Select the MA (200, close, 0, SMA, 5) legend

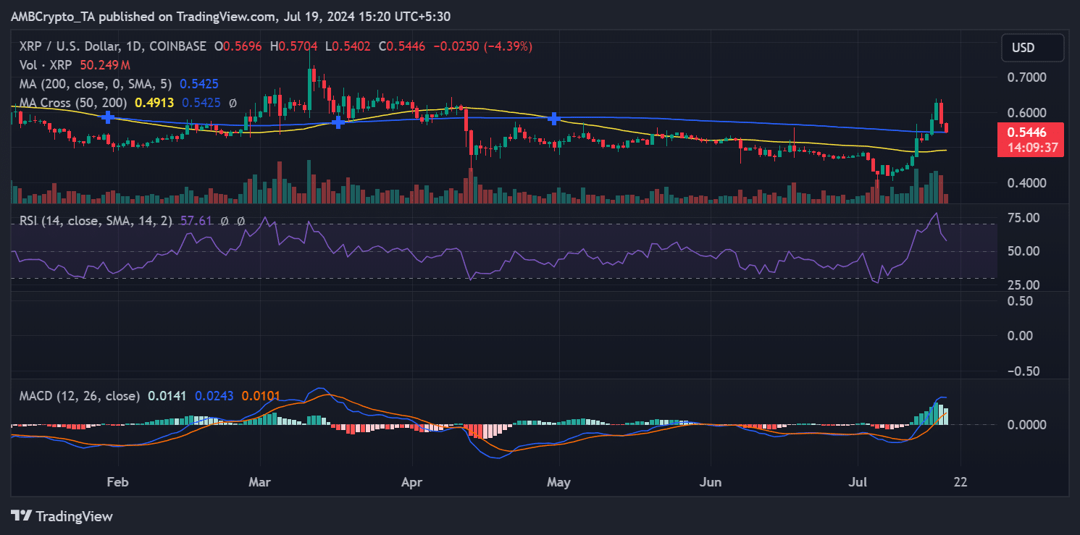coord(96,84)
